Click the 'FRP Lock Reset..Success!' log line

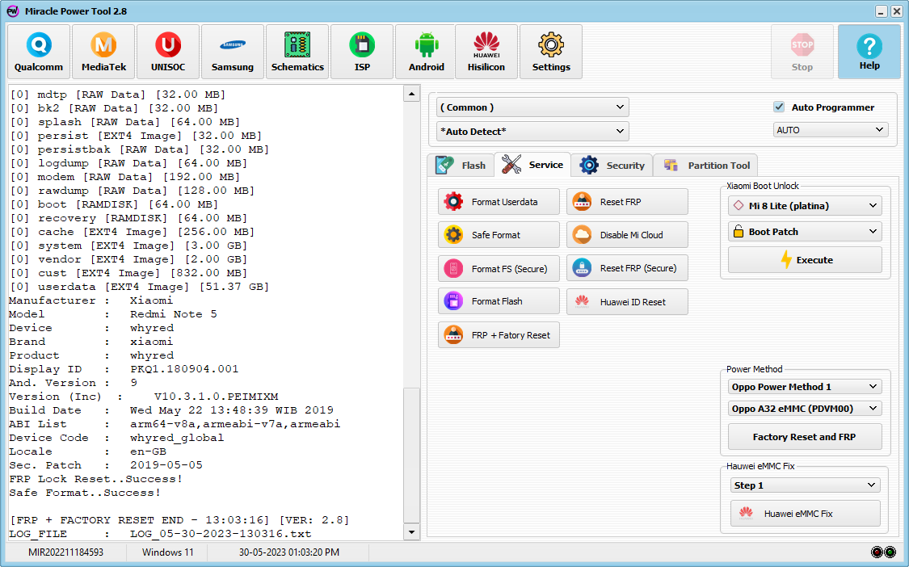click(95, 479)
